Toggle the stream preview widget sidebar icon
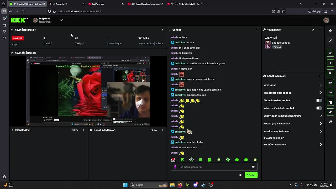336x189 pixels. pyautogui.click(x=330, y=53)
